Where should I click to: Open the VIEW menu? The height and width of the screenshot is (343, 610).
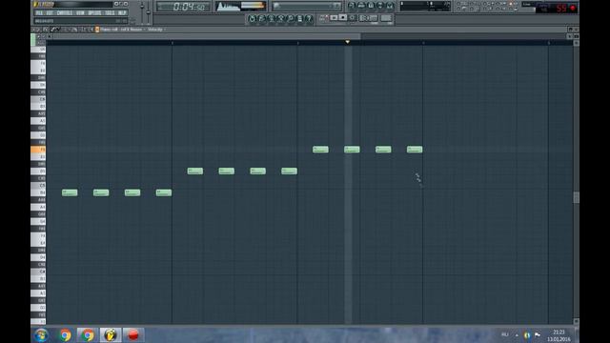(80, 12)
